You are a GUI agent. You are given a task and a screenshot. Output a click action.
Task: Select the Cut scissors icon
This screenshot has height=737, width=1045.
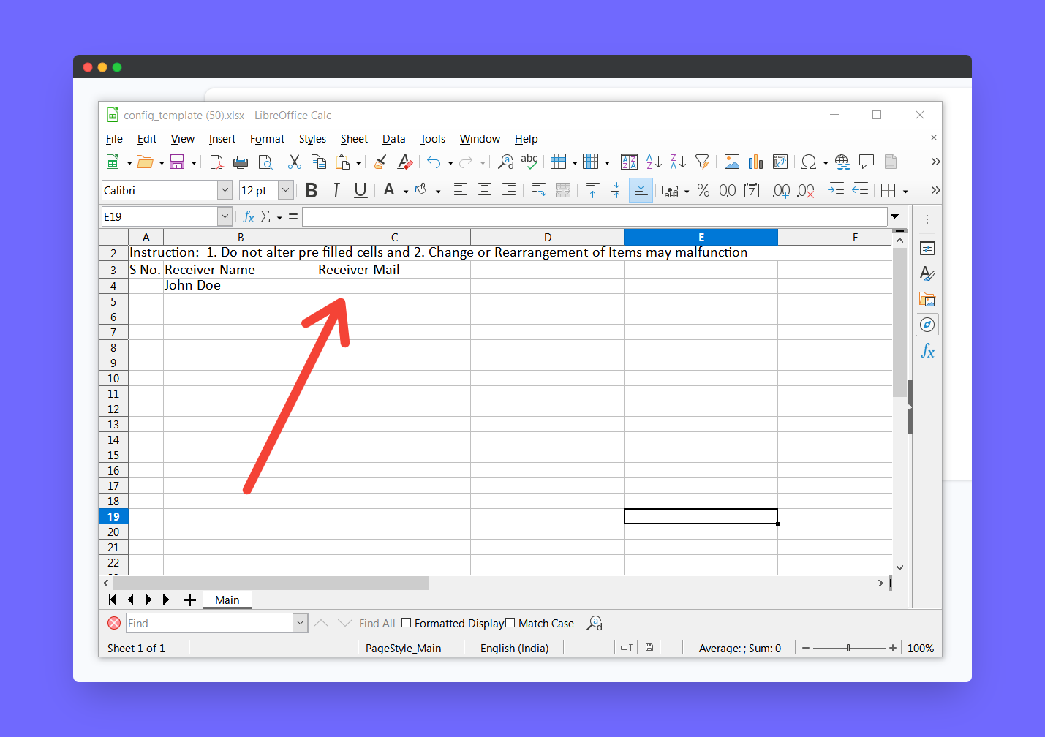click(x=295, y=162)
